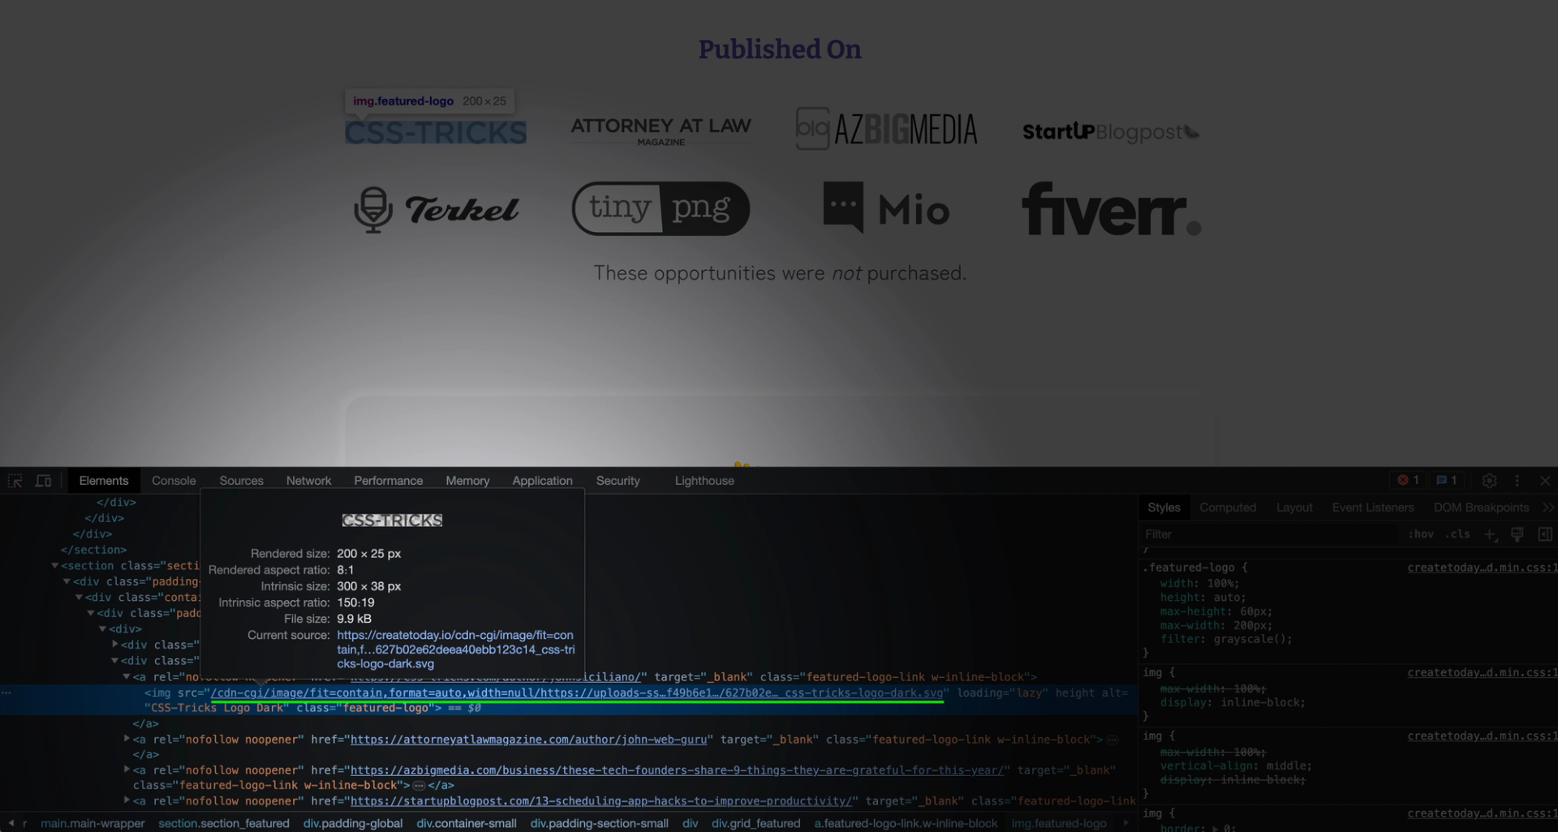Open the Memory tab
This screenshot has width=1558, height=832.
pyautogui.click(x=467, y=481)
